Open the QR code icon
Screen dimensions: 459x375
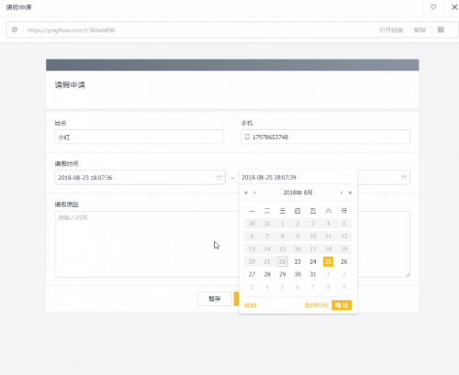[441, 29]
